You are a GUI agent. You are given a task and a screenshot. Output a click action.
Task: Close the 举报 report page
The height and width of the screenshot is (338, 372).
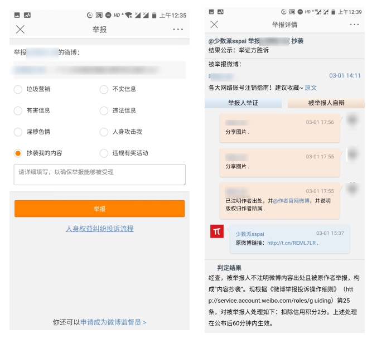coord(20,30)
